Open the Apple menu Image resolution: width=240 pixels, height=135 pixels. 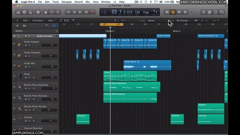coord(16,2)
